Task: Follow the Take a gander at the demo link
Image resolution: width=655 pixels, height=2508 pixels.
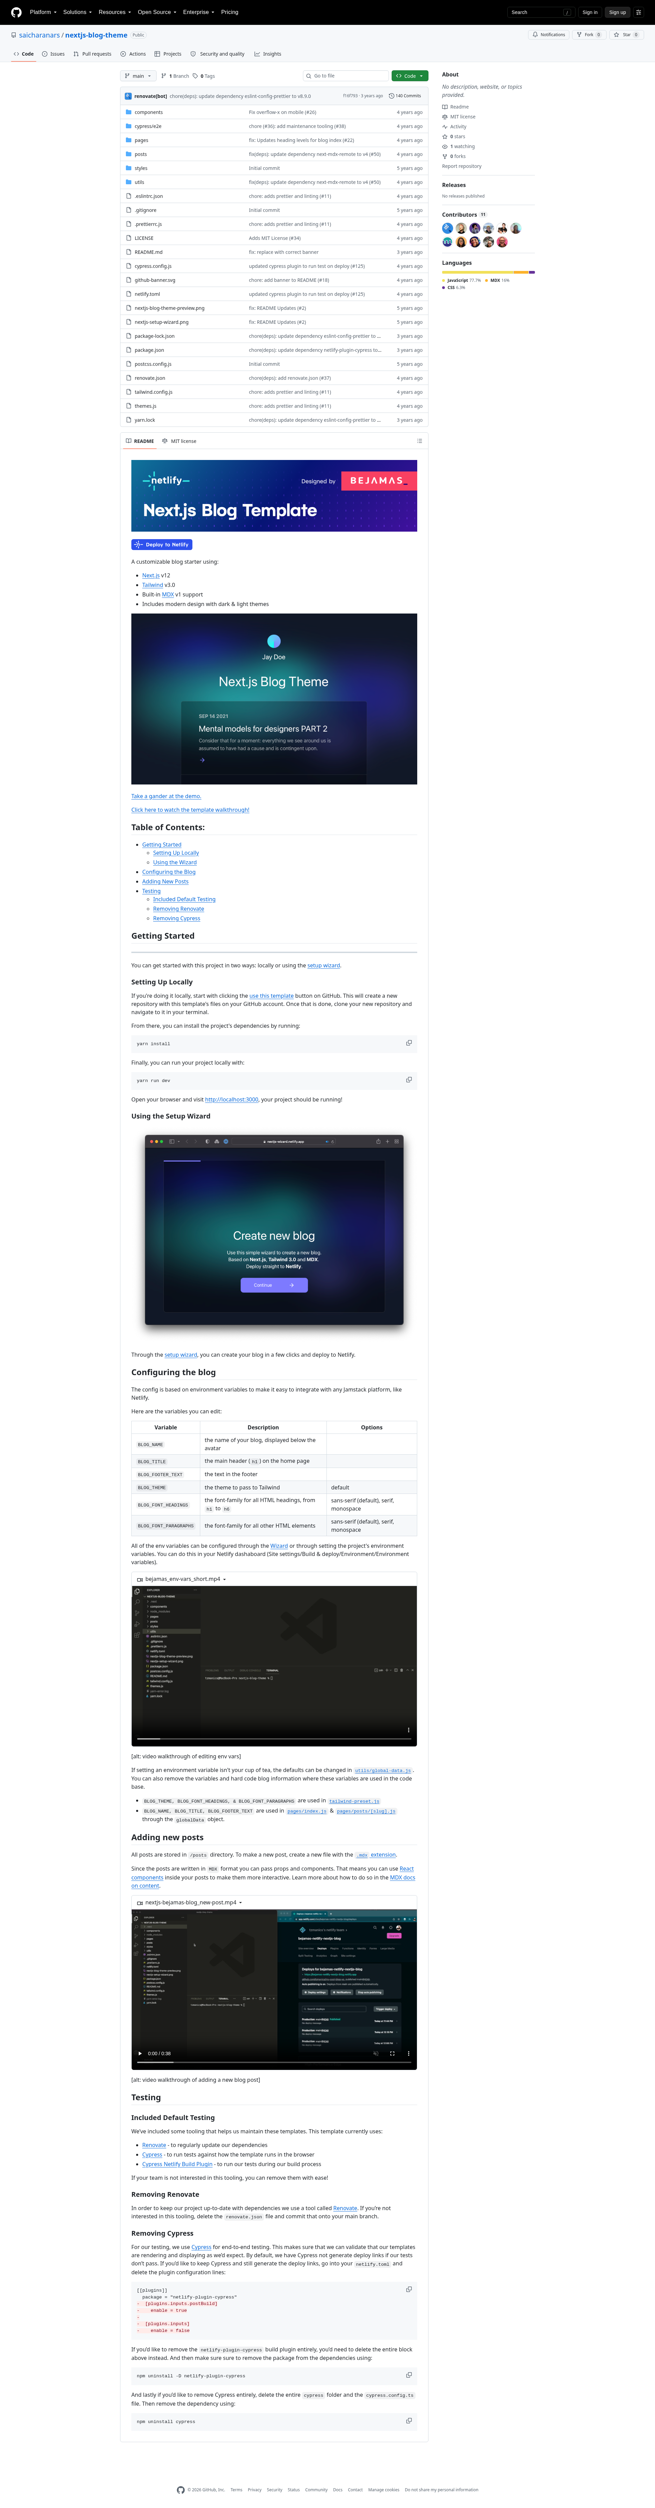Action: pyautogui.click(x=166, y=796)
